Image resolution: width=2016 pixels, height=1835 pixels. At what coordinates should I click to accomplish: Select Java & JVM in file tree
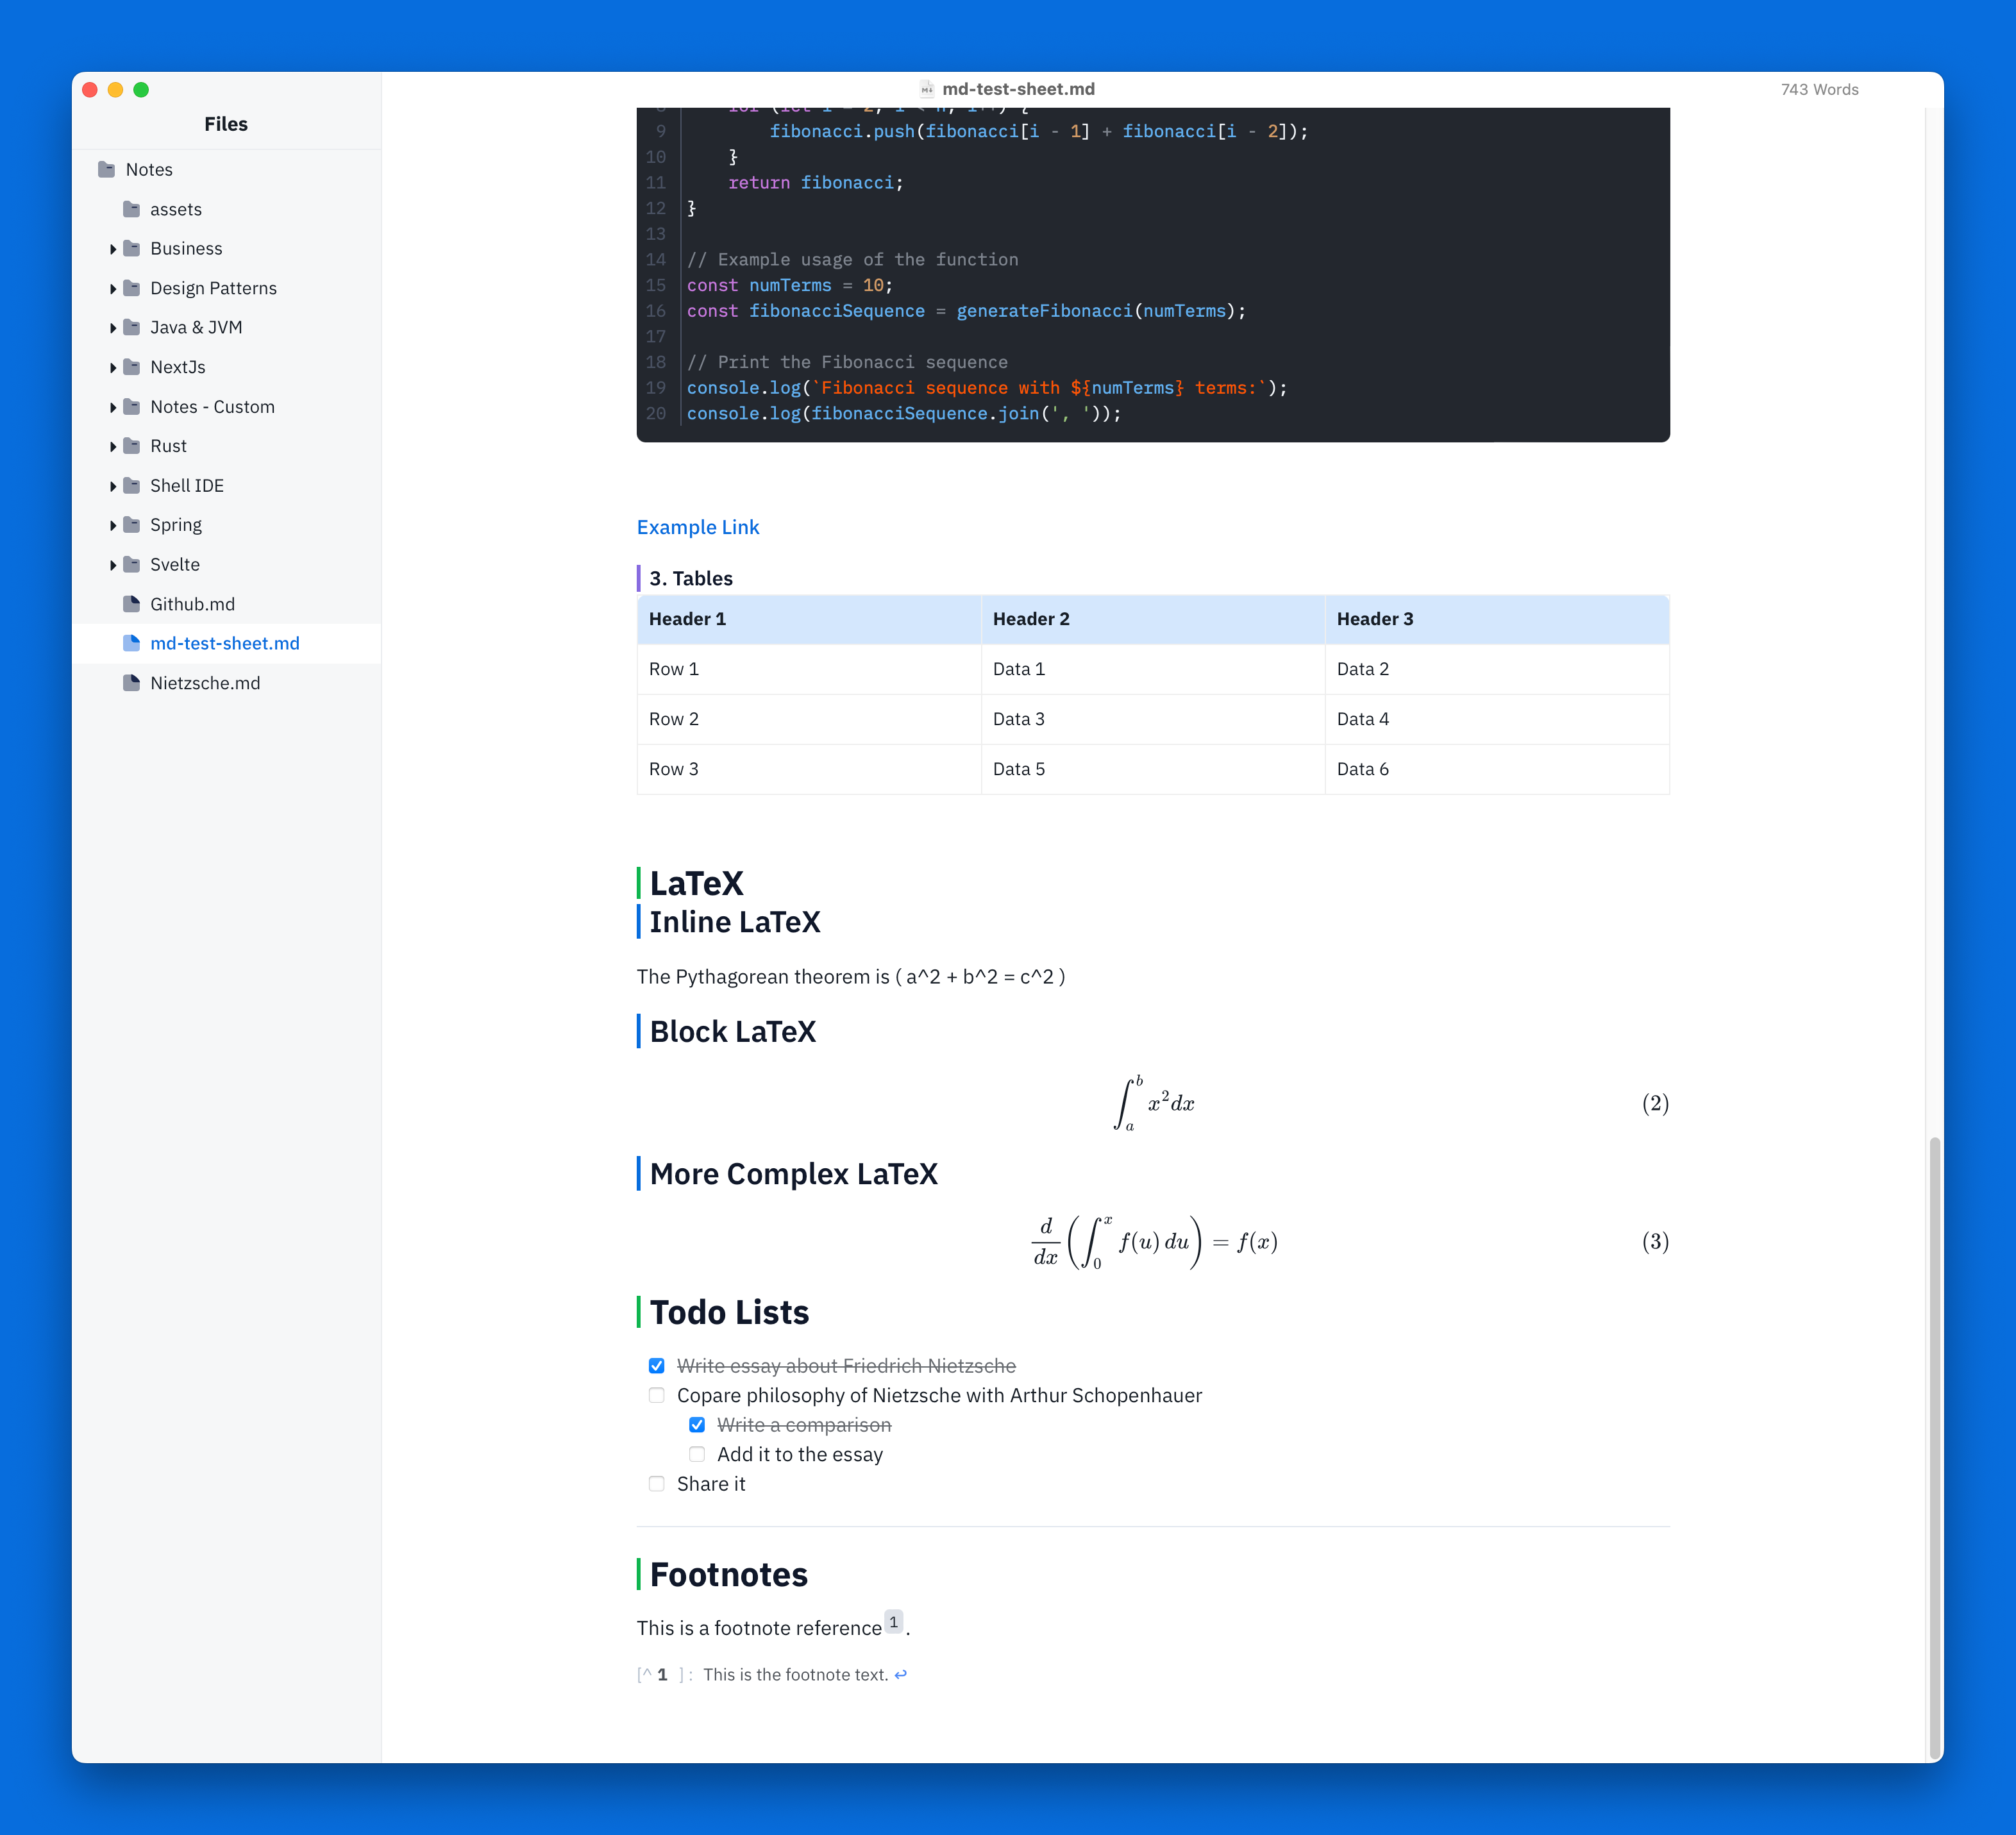pos(196,327)
